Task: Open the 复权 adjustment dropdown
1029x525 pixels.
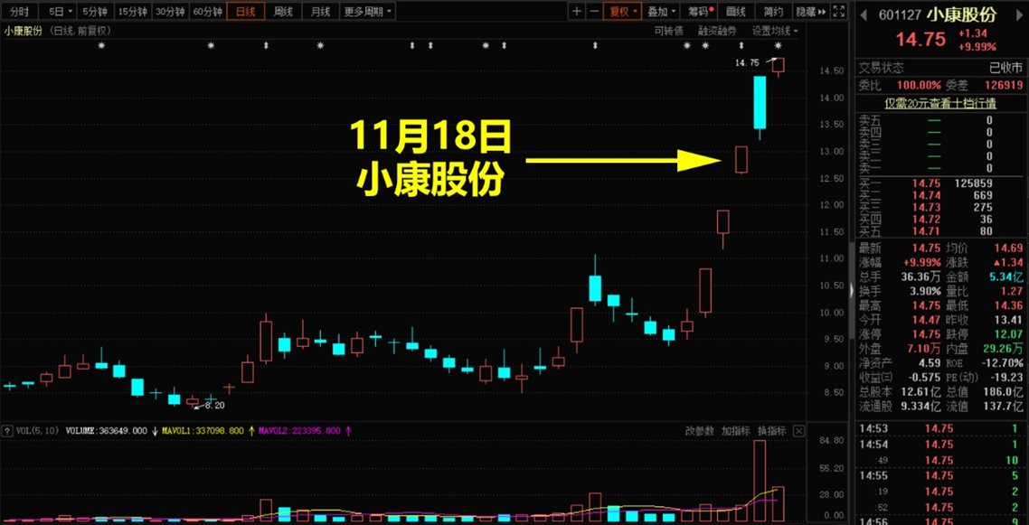Action: (x=623, y=11)
